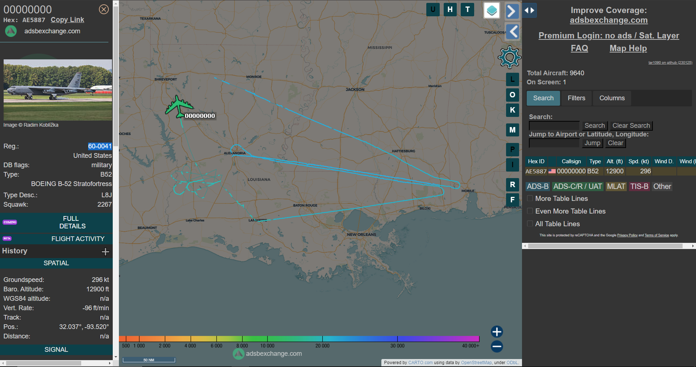Click the P map button
Screen dimensions: 696x367
click(512, 149)
